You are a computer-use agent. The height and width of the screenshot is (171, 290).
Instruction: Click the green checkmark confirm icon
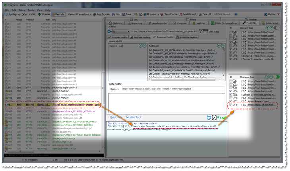224,118
